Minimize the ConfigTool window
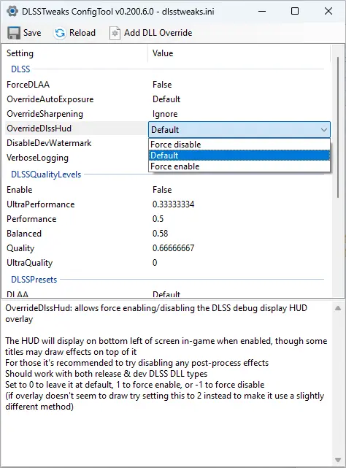This screenshot has width=346, height=468. point(262,12)
